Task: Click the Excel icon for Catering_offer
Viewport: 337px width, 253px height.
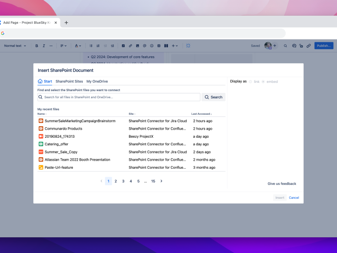Action: [41, 144]
